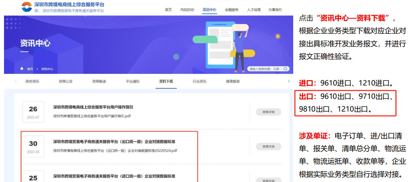410x182 pixels.
Task: Open 风险防控 in top navigation
Action: pyautogui.click(x=187, y=10)
